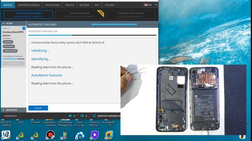The image size is (252, 141).
Task: Click the computer monitor icon beside DESKTOP name
Action: [x=94, y=116]
